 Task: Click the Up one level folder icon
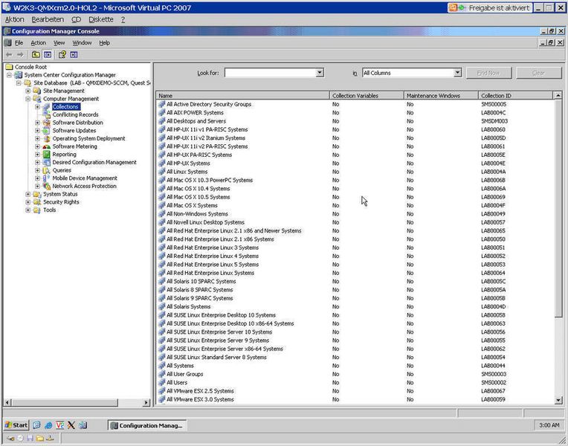(36, 55)
